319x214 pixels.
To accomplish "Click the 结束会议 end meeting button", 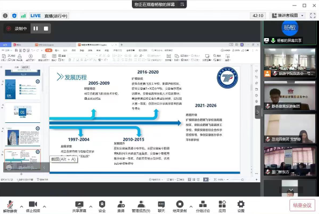I will coord(302,205).
